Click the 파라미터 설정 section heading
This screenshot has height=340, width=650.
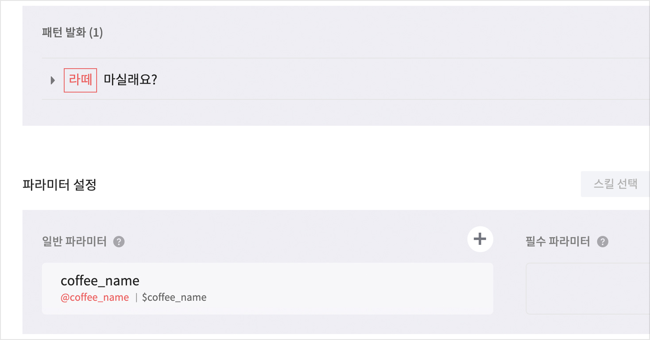click(x=59, y=185)
